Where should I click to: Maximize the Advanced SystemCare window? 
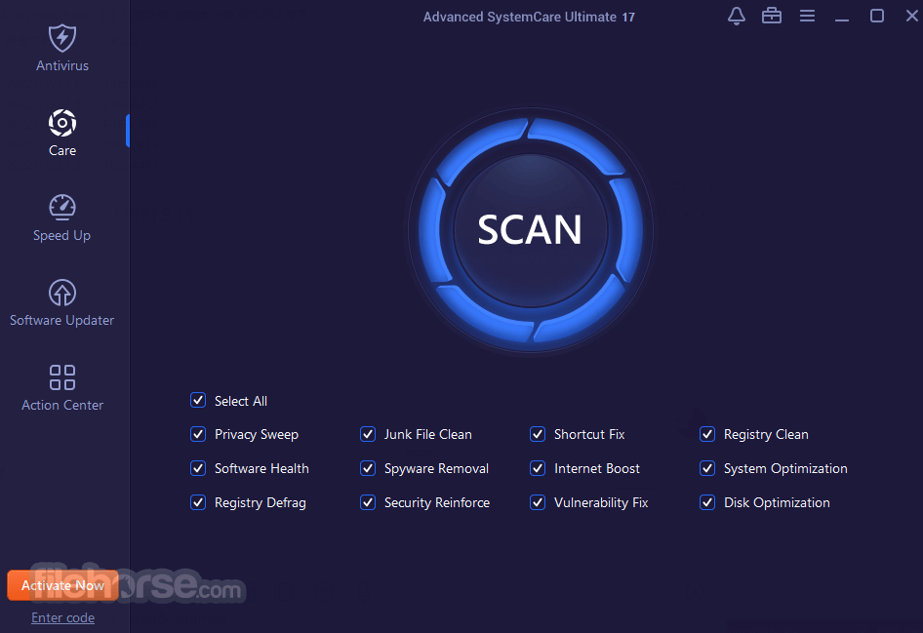tap(877, 16)
